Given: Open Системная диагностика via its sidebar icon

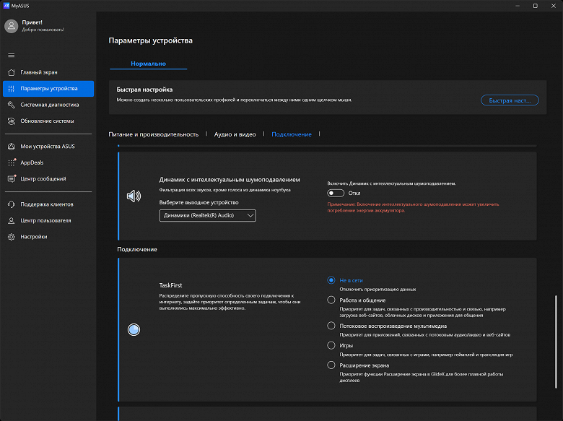Looking at the screenshot, I should tap(12, 105).
